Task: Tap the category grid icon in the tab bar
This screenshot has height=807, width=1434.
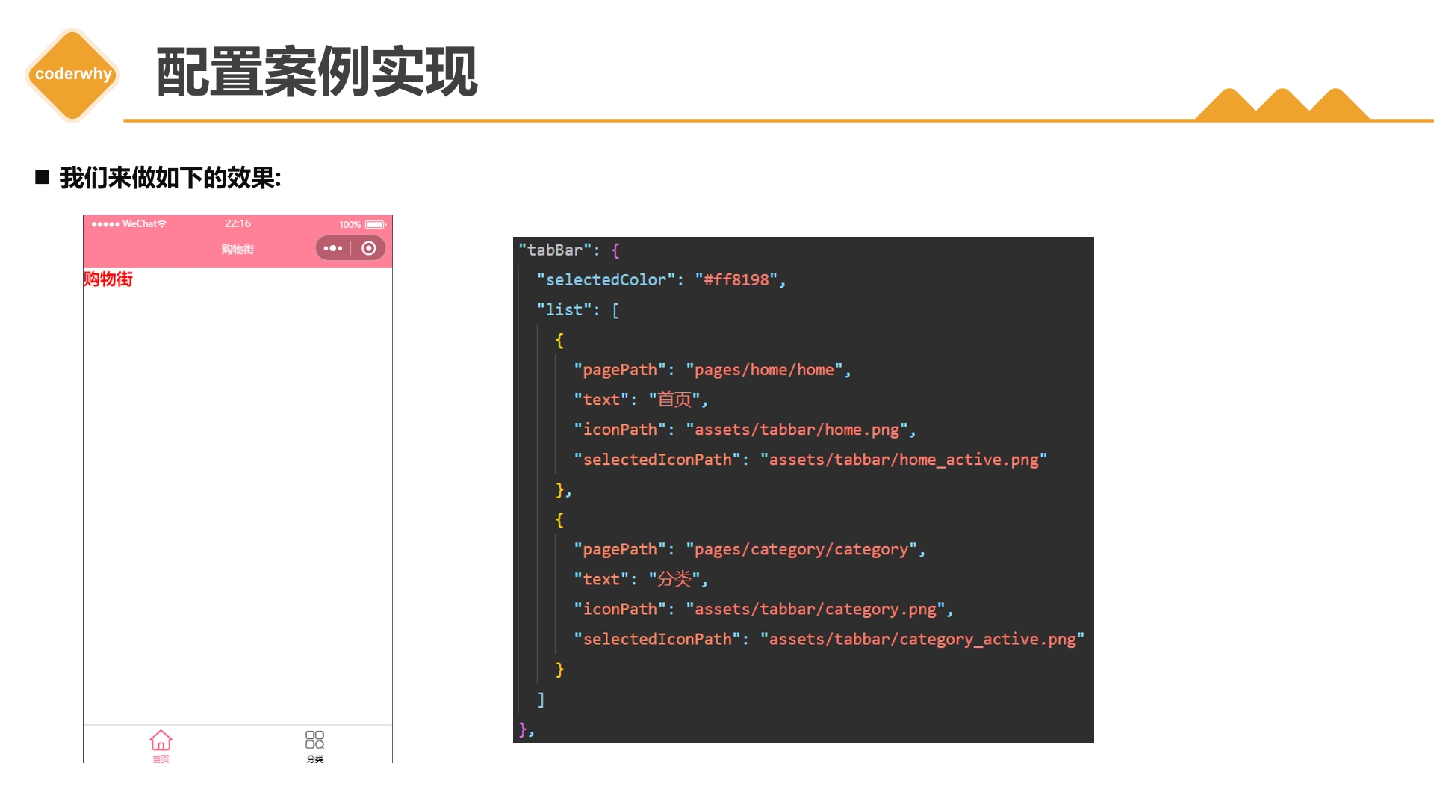Action: pos(314,740)
